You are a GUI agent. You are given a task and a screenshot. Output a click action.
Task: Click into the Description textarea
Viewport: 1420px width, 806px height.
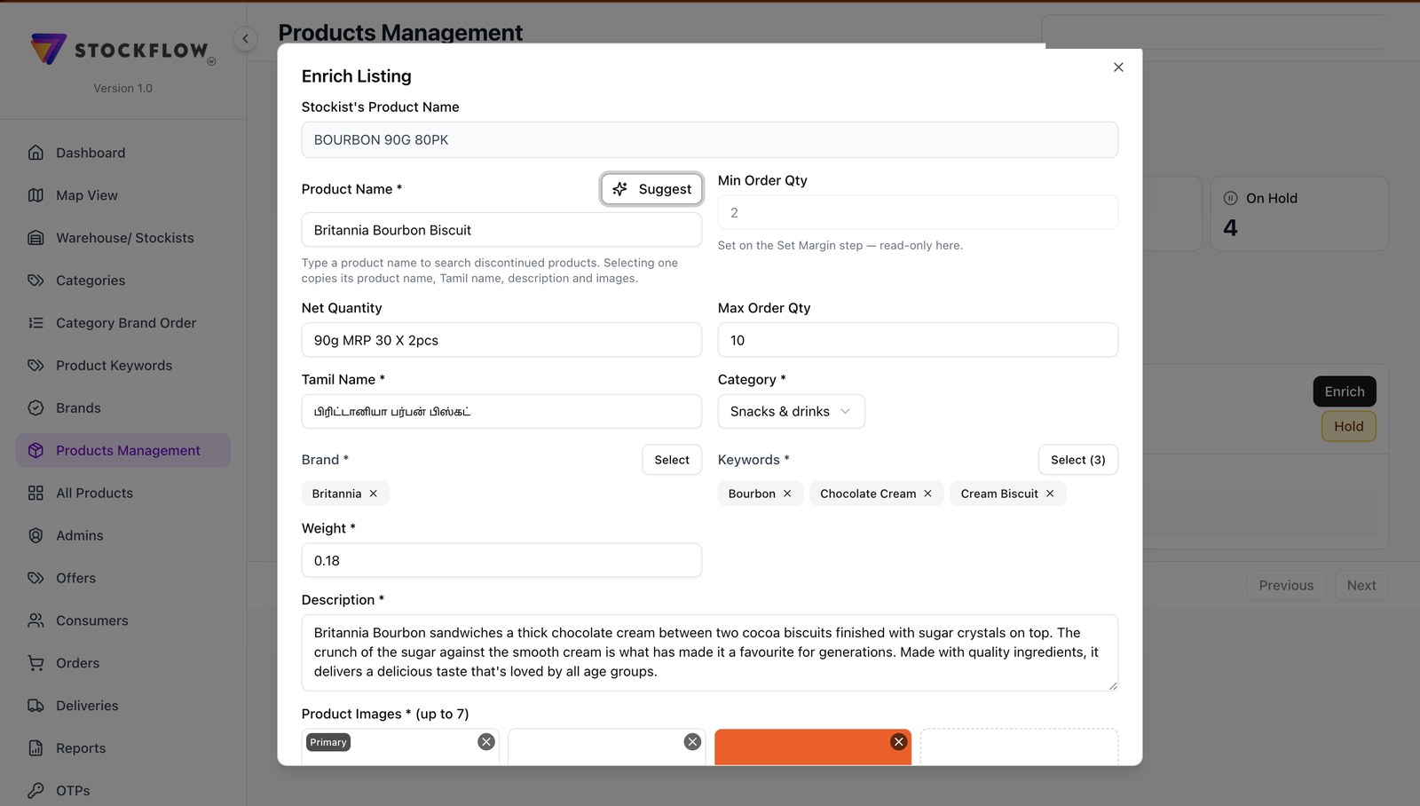[710, 652]
